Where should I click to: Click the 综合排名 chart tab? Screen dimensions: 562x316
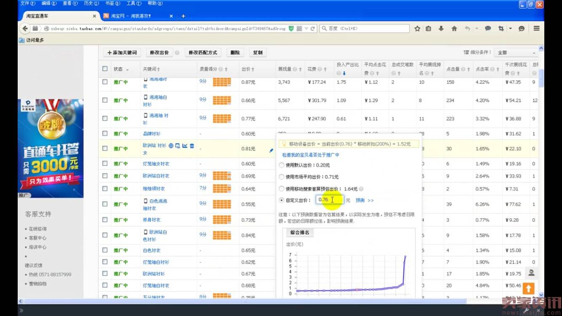300,233
